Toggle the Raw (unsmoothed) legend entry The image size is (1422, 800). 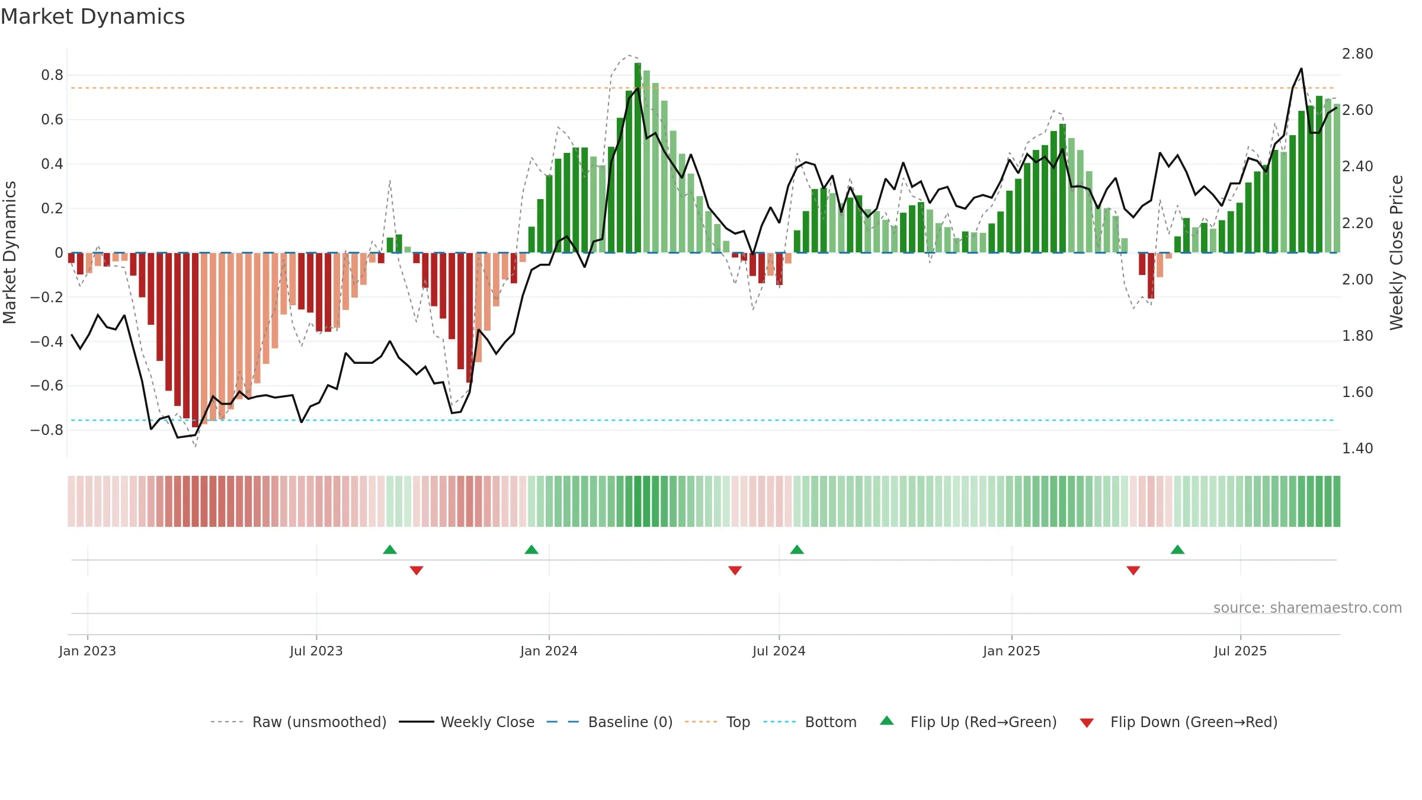tap(299, 722)
